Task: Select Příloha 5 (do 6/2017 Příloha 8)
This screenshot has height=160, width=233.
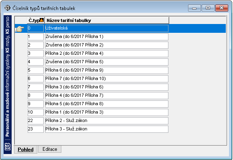Action: pyautogui.click(x=107, y=104)
